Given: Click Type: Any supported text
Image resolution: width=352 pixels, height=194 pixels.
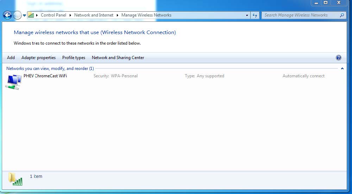Looking at the screenshot, I should pos(205,76).
